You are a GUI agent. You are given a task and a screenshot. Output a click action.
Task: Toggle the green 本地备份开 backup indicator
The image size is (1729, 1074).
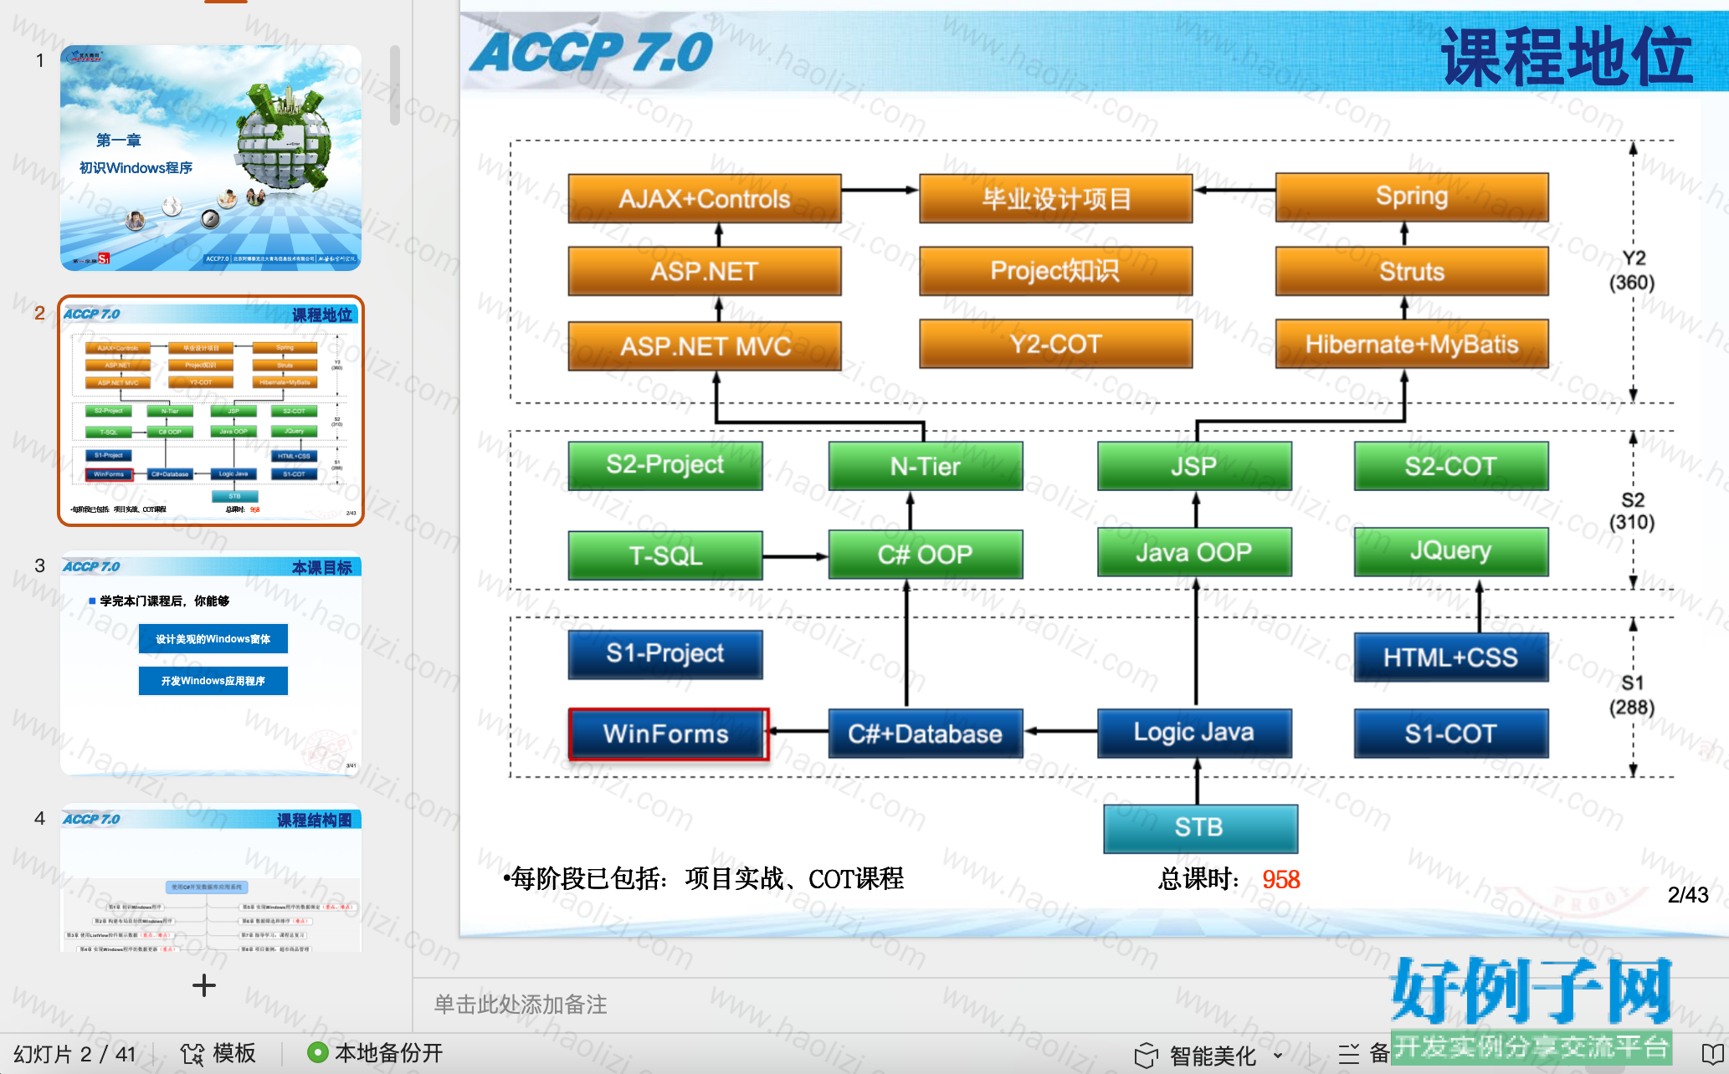tap(317, 1052)
